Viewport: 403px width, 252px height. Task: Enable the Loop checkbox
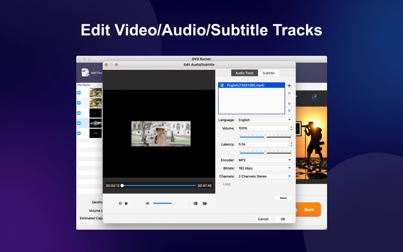click(x=220, y=184)
